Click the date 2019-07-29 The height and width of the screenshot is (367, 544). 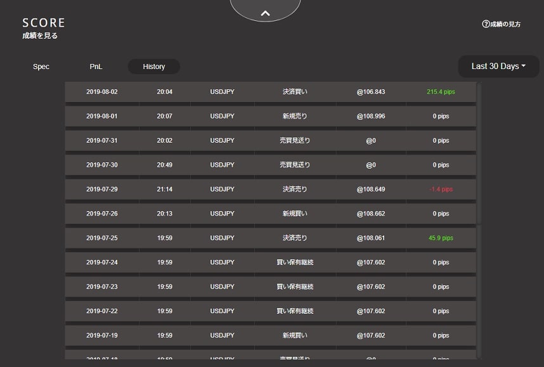(x=102, y=190)
